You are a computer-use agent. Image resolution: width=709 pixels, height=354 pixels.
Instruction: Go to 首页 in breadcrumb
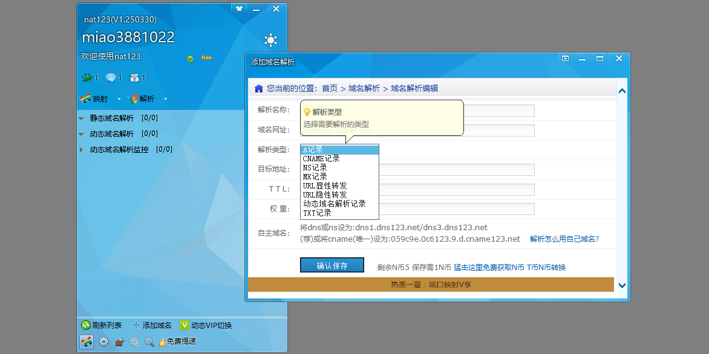(330, 88)
